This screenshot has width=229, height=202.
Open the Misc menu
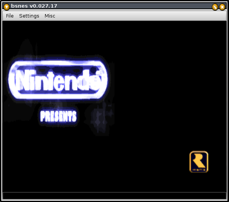point(50,16)
